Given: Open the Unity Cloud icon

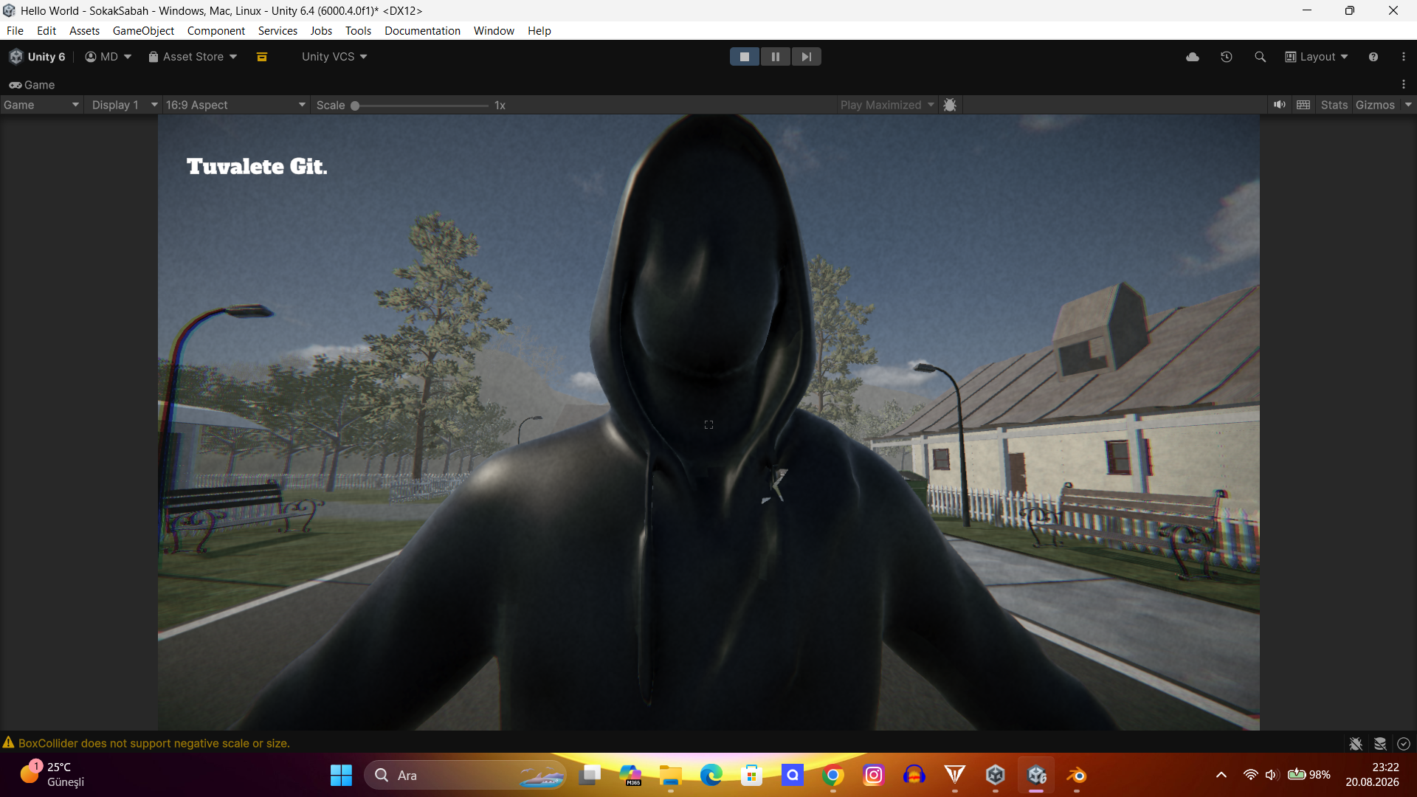Looking at the screenshot, I should pyautogui.click(x=1193, y=57).
